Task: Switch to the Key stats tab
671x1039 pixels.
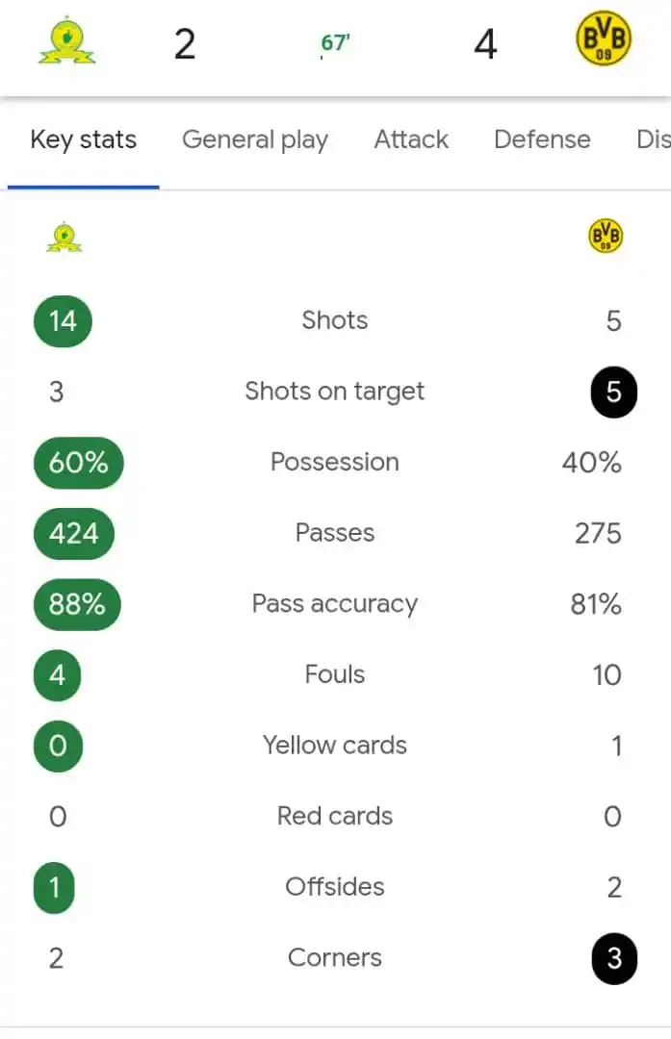Action: [84, 139]
